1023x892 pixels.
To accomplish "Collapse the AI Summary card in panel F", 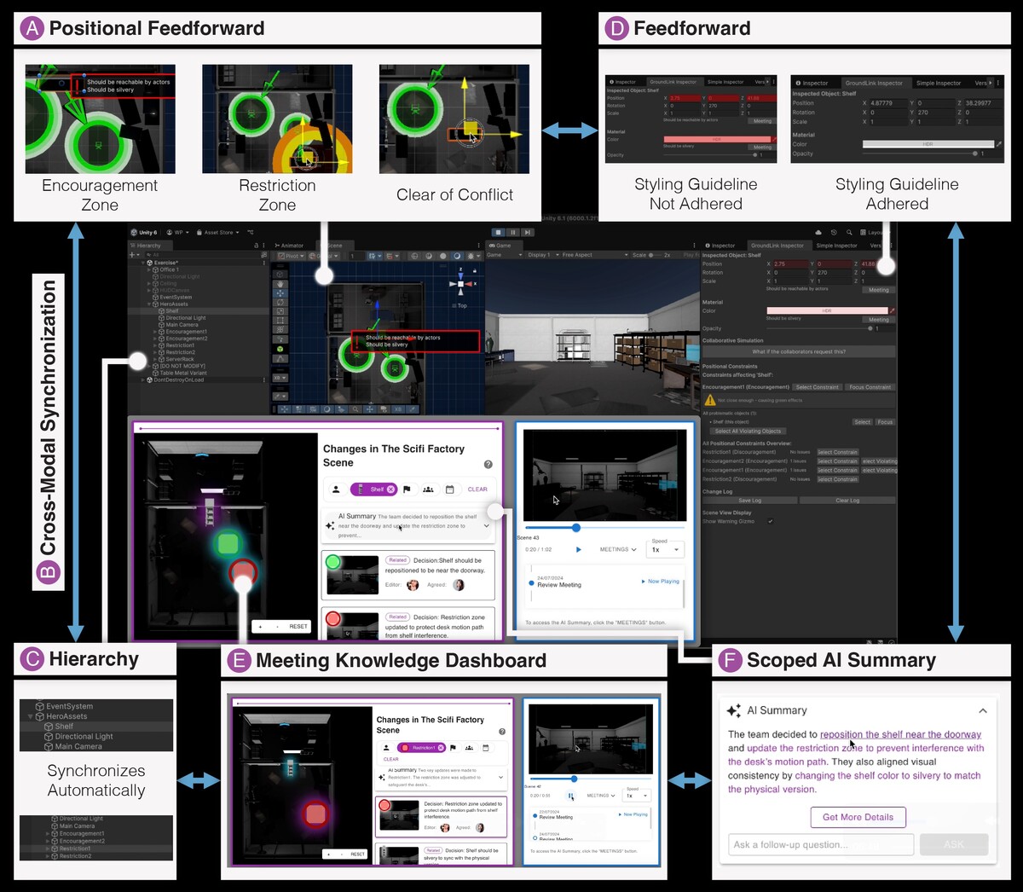I will [983, 710].
